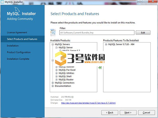The width and height of the screenshot is (158, 118).
Task: Click the MySQL dolphin logo
Action: [x=17, y=10]
